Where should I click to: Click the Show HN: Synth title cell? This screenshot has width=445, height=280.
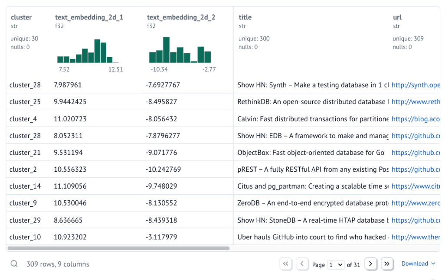click(313, 85)
